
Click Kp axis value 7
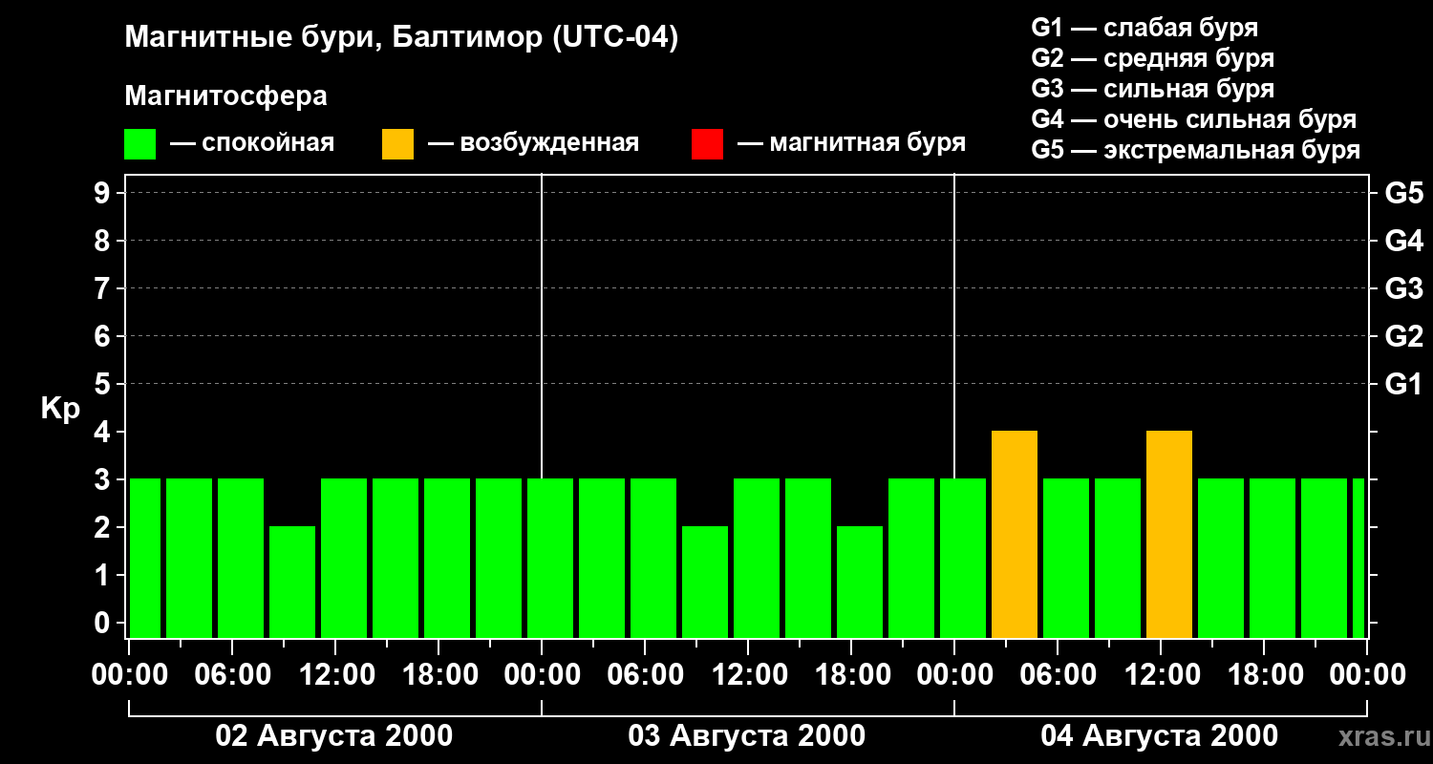(103, 288)
